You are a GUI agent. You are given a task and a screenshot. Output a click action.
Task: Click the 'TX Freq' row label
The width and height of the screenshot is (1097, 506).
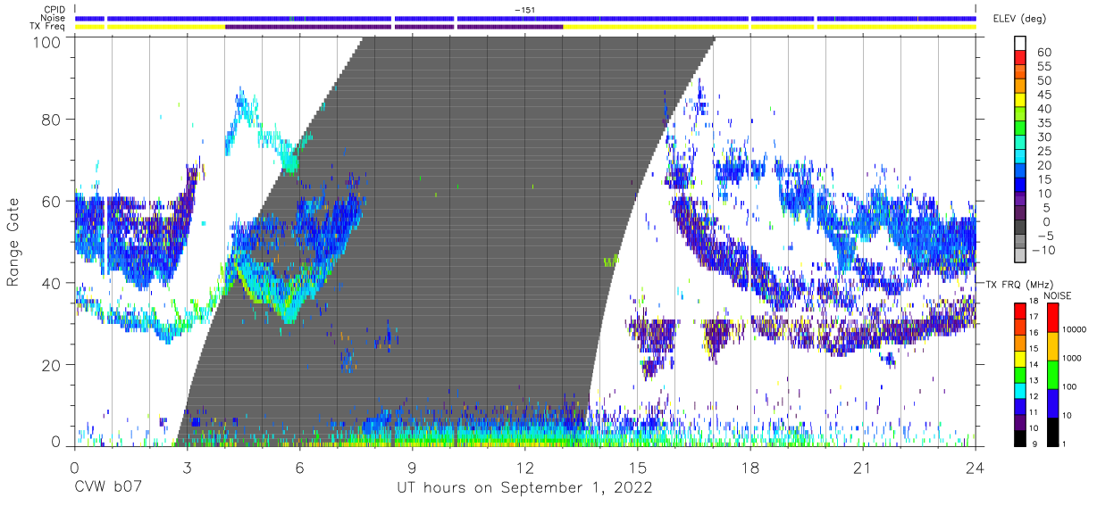coord(47,27)
